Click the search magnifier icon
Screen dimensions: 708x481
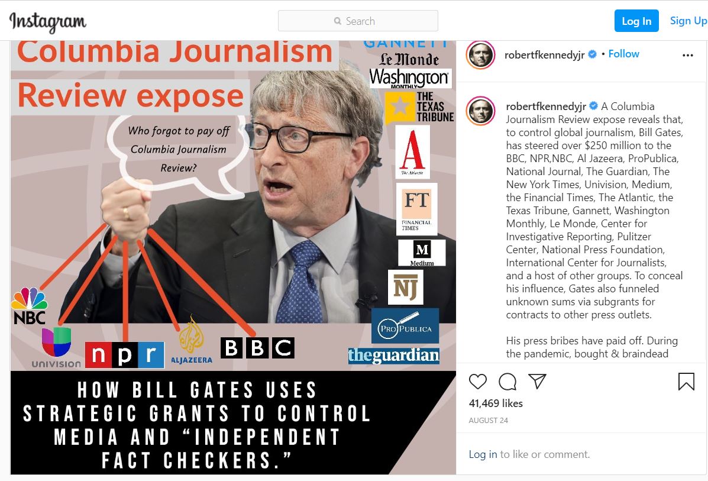337,21
